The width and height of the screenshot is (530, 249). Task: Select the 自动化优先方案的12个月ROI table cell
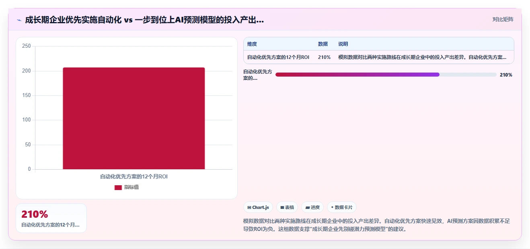(x=278, y=57)
